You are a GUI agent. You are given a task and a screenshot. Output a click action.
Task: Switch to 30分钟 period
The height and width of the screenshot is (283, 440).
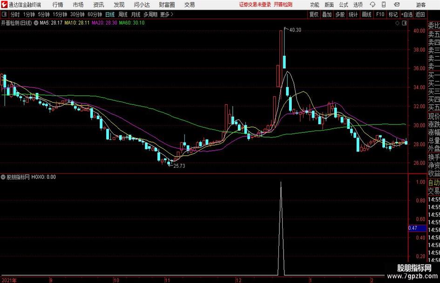[77, 14]
